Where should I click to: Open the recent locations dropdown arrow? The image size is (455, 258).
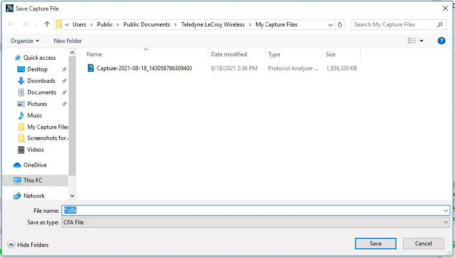tap(37, 25)
